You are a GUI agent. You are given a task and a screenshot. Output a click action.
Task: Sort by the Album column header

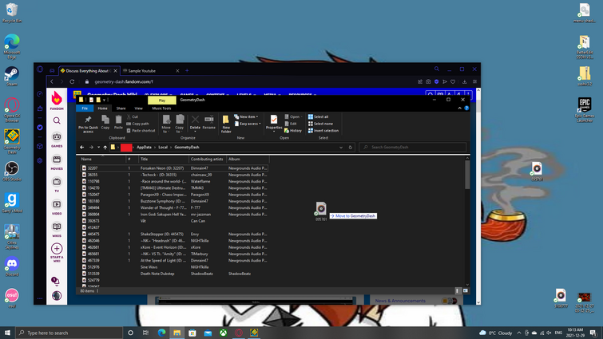(248, 159)
